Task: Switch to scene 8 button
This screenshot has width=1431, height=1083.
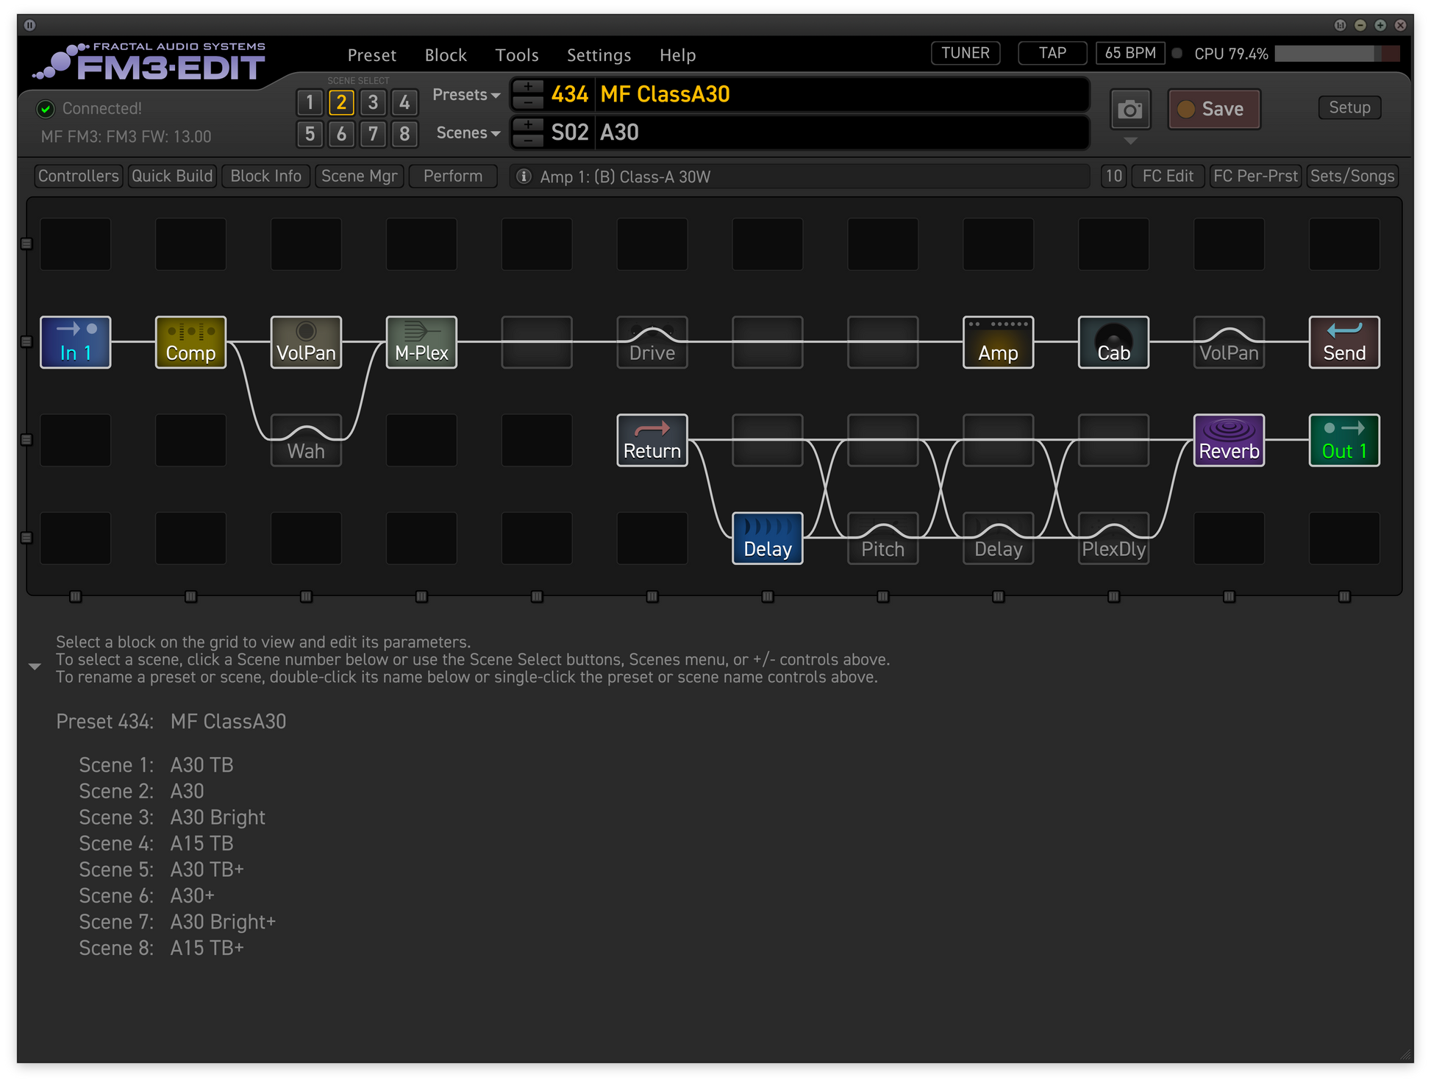Action: coord(404,134)
